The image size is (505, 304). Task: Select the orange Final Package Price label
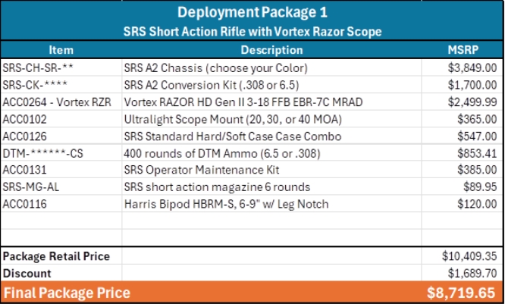67,293
